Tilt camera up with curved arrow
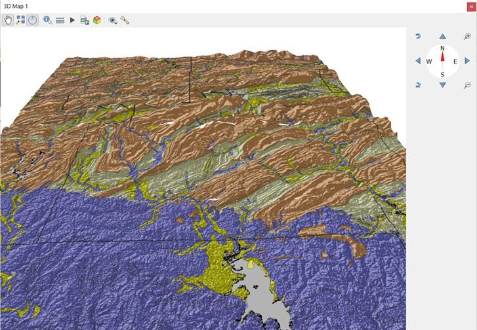Viewport: 477px width, 330px height. click(419, 37)
